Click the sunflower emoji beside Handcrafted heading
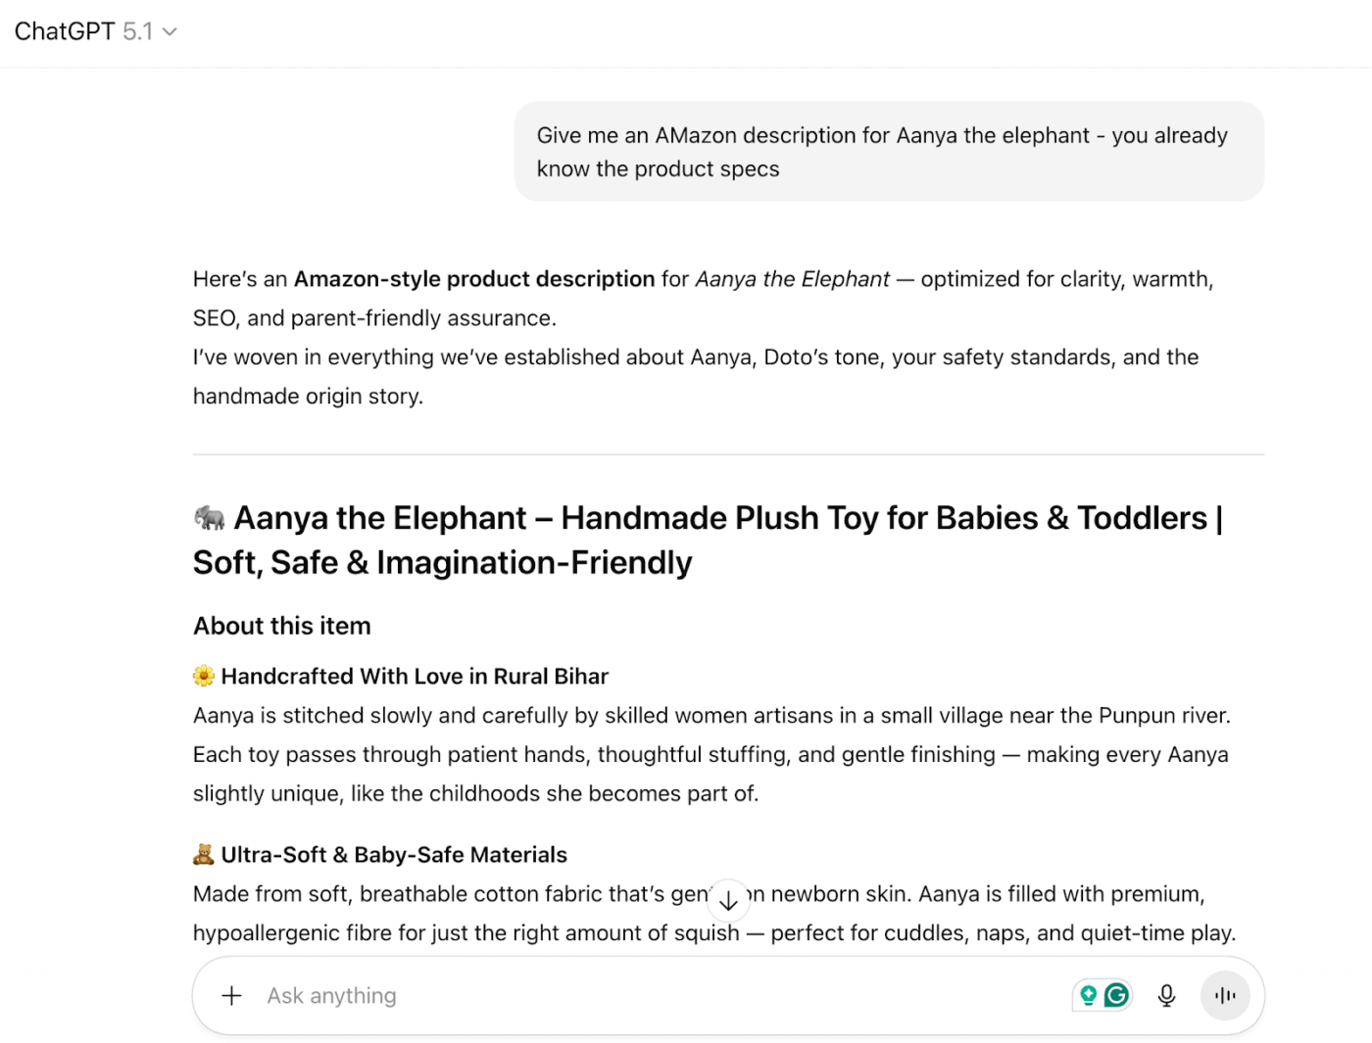1372x1043 pixels. tap(202, 676)
